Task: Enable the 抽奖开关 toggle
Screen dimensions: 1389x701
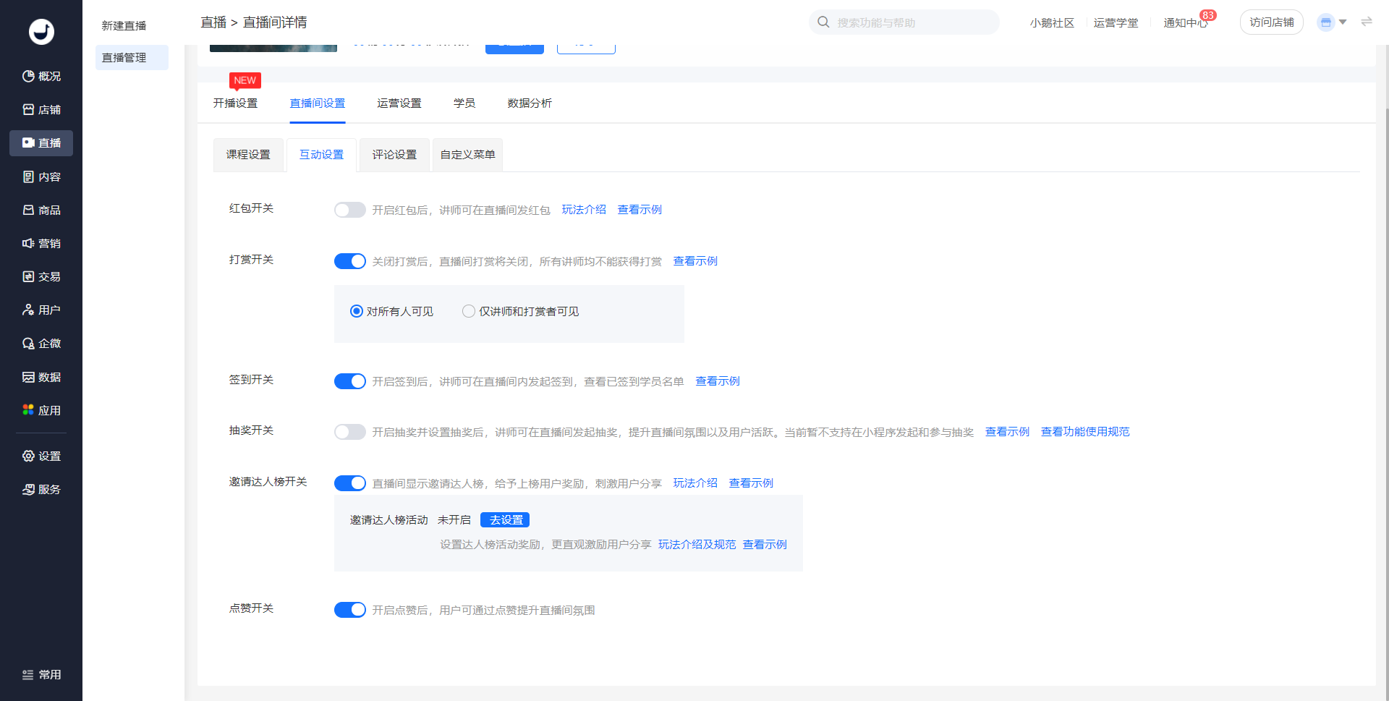Action: 349,432
